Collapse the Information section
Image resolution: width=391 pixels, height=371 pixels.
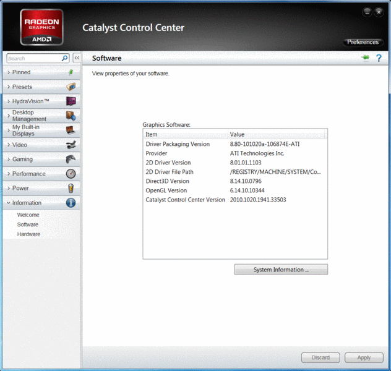click(x=41, y=203)
